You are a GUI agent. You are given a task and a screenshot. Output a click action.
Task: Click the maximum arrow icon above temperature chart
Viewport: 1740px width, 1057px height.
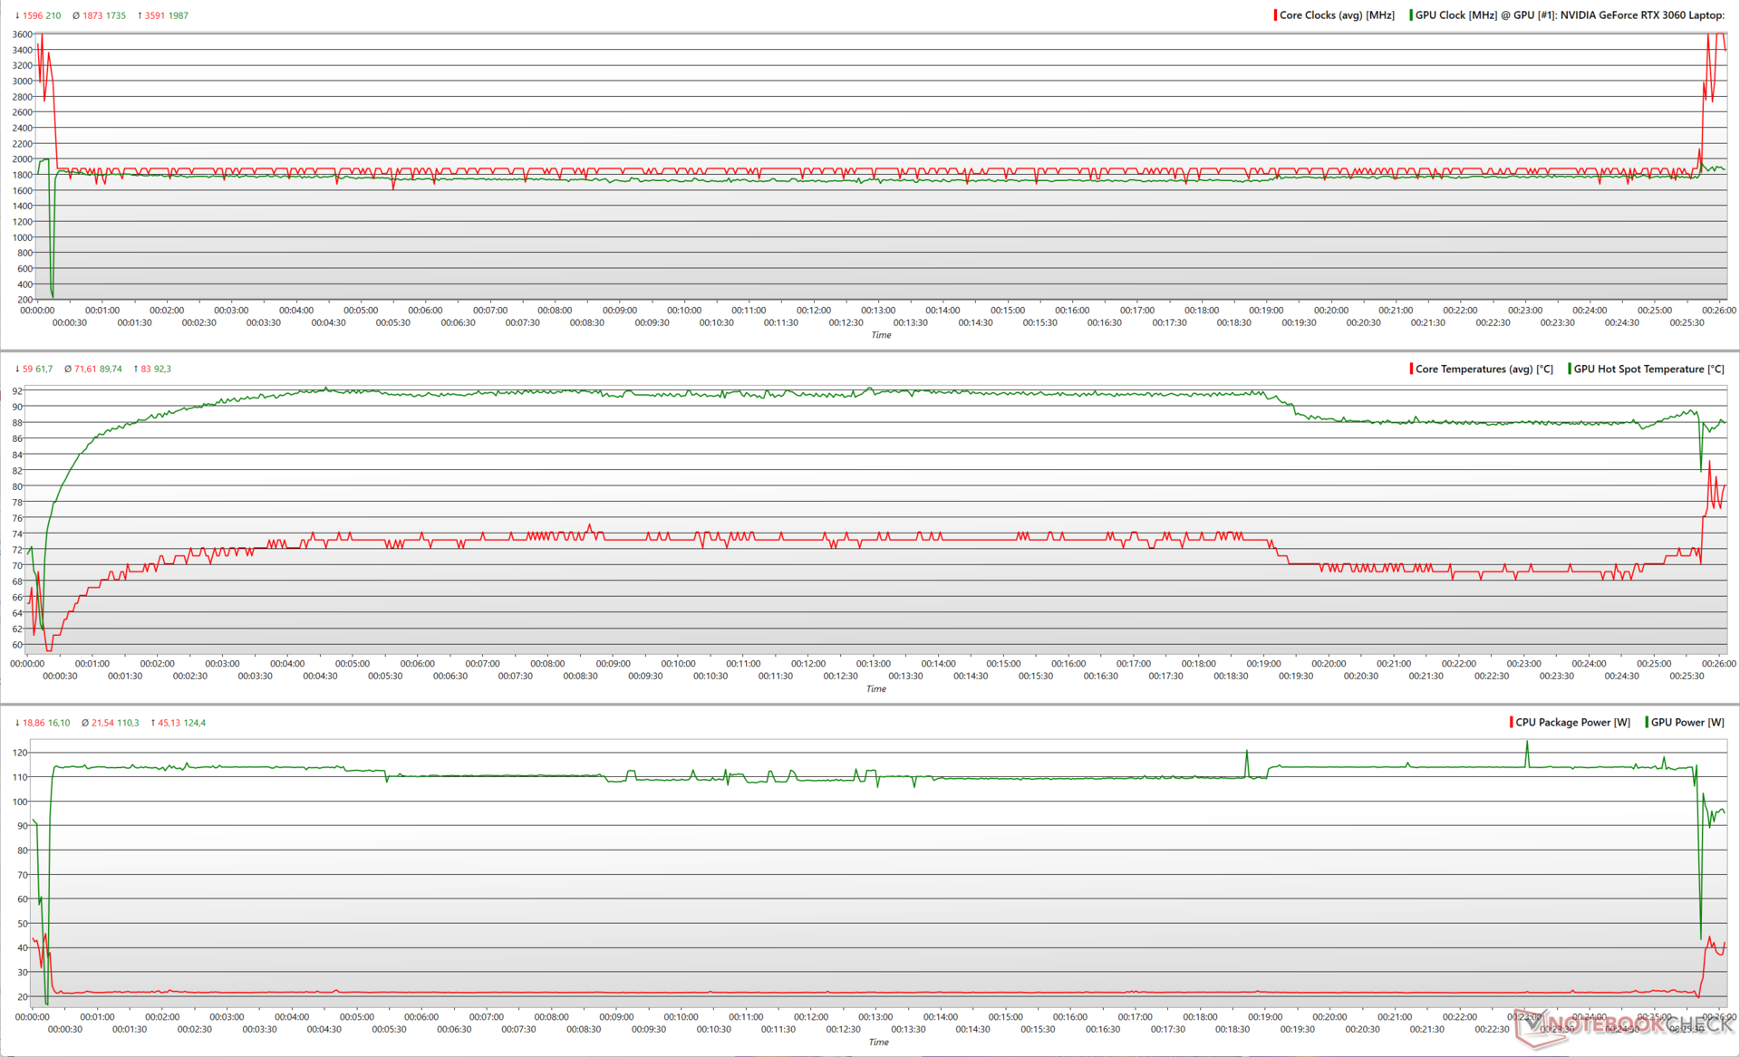click(136, 369)
